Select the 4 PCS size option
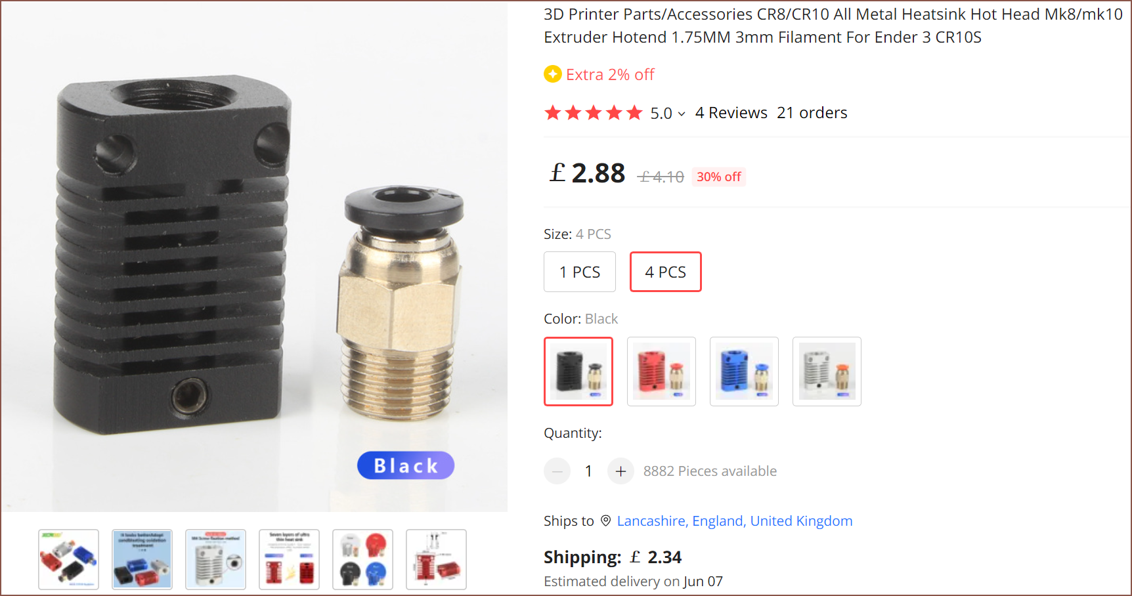Image resolution: width=1132 pixels, height=596 pixels. (666, 272)
